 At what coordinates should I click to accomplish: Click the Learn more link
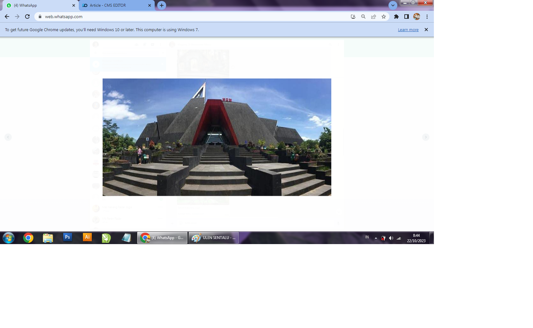(x=408, y=30)
